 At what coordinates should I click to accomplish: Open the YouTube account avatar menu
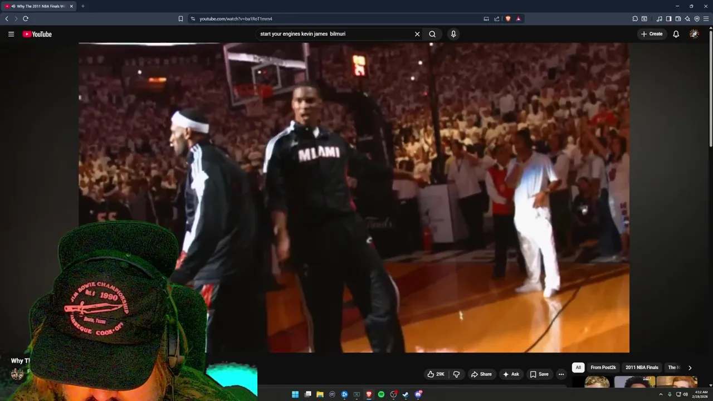click(694, 34)
